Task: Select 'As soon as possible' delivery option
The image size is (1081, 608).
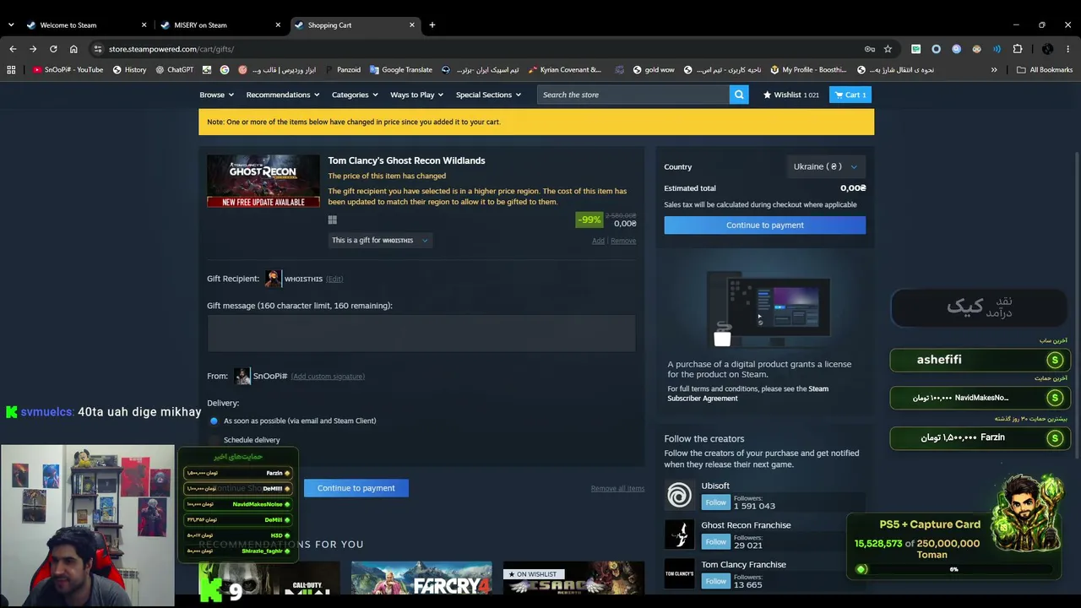Action: (x=214, y=421)
